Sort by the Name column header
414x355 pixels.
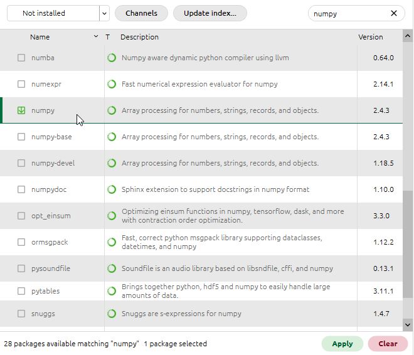tap(40, 37)
